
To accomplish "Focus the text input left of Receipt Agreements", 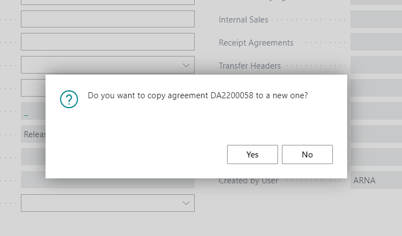I will point(107,42).
